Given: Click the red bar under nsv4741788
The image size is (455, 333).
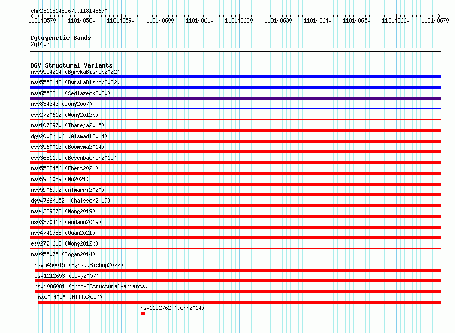Looking at the screenshot, I should pos(235,238).
